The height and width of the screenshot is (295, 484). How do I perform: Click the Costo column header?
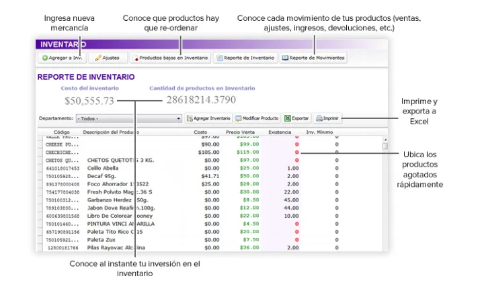coord(200,132)
